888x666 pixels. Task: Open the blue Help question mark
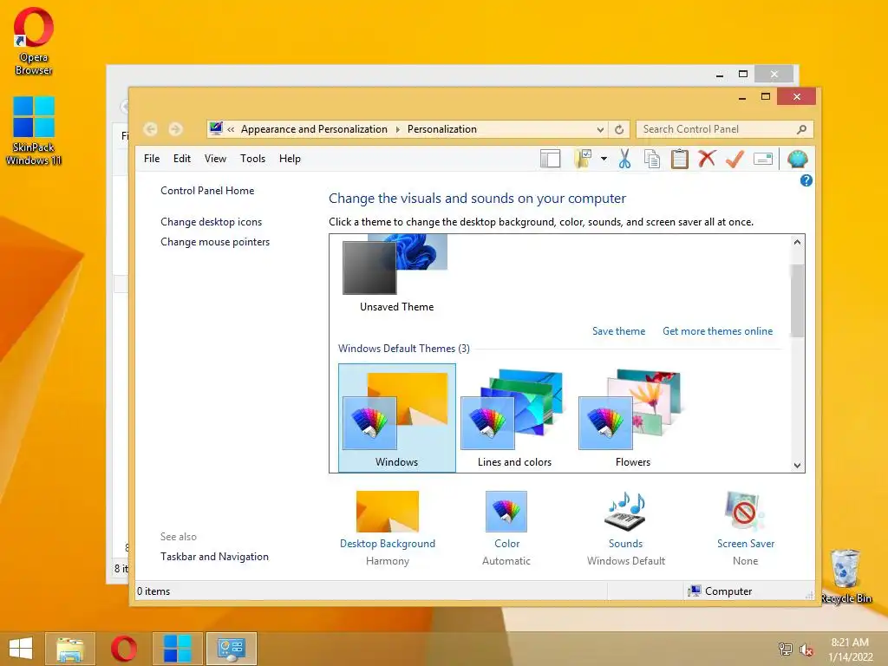pyautogui.click(x=806, y=180)
